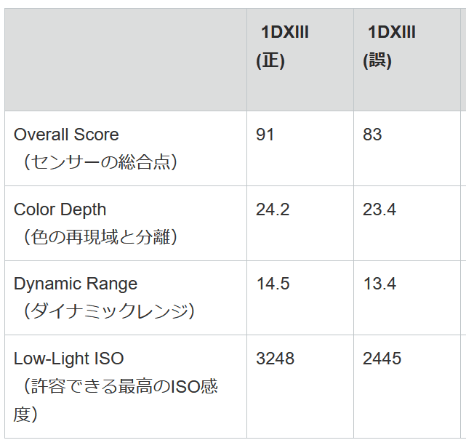The width and height of the screenshot is (466, 440).
Task: Click the Dynamic Range row label
Action: click(x=76, y=284)
